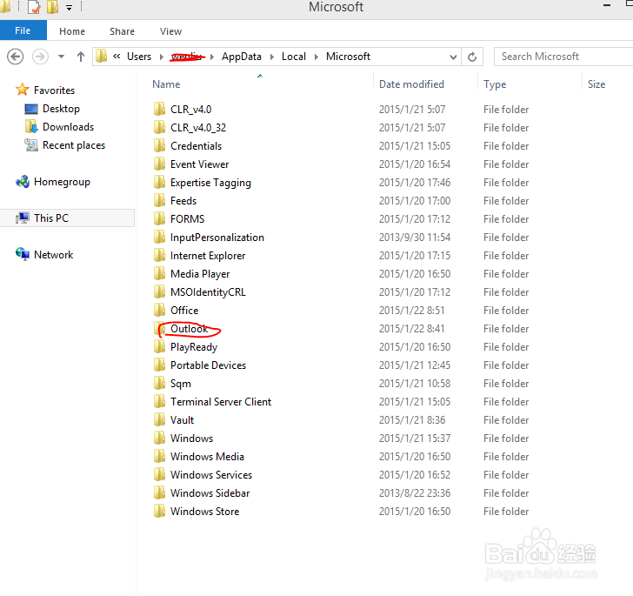Image resolution: width=633 pixels, height=596 pixels.
Task: Click the FORMS folder icon
Action: (159, 219)
